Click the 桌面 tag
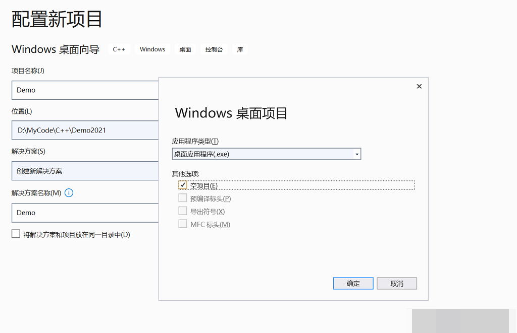The height and width of the screenshot is (333, 517). click(x=185, y=49)
